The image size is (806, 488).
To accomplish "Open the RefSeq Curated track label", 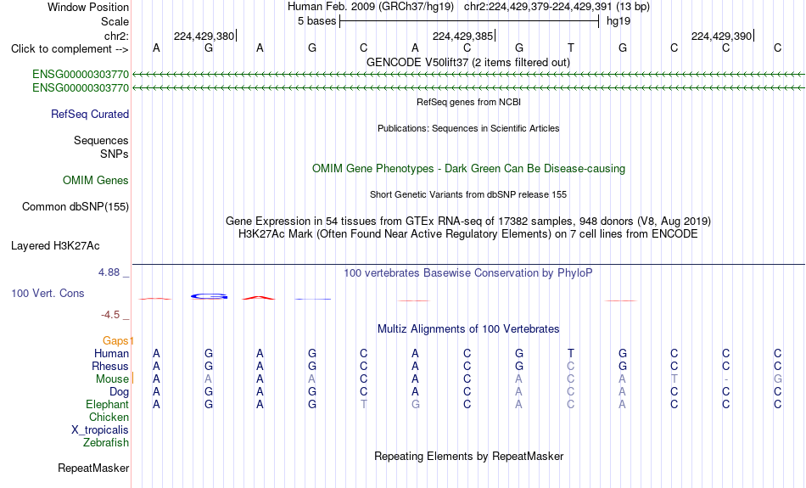I will point(89,115).
